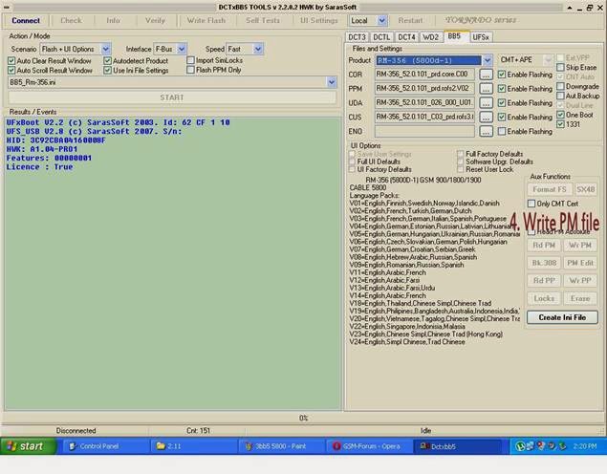Expand the BB5_Rm-356.ini file dropdown
The image size is (607, 474).
click(x=332, y=82)
